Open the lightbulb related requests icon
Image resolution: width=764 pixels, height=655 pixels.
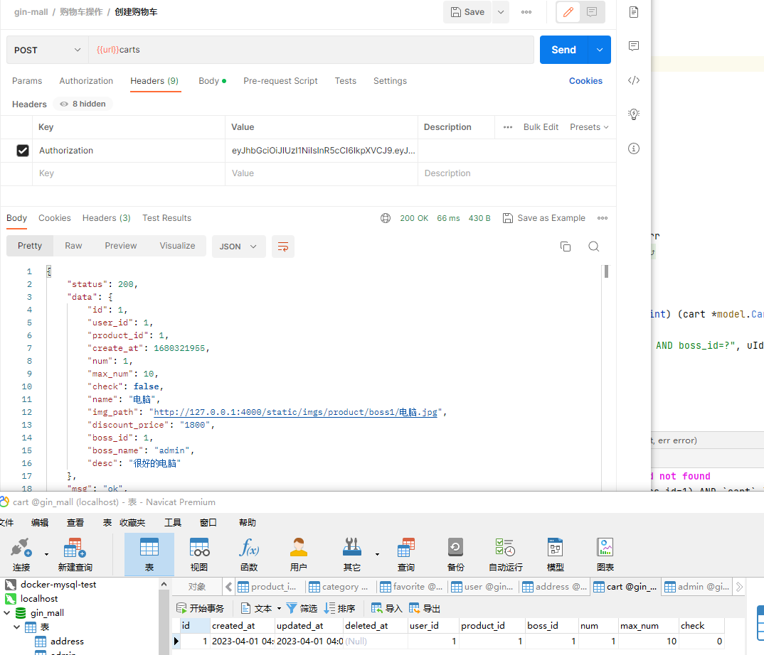[633, 114]
